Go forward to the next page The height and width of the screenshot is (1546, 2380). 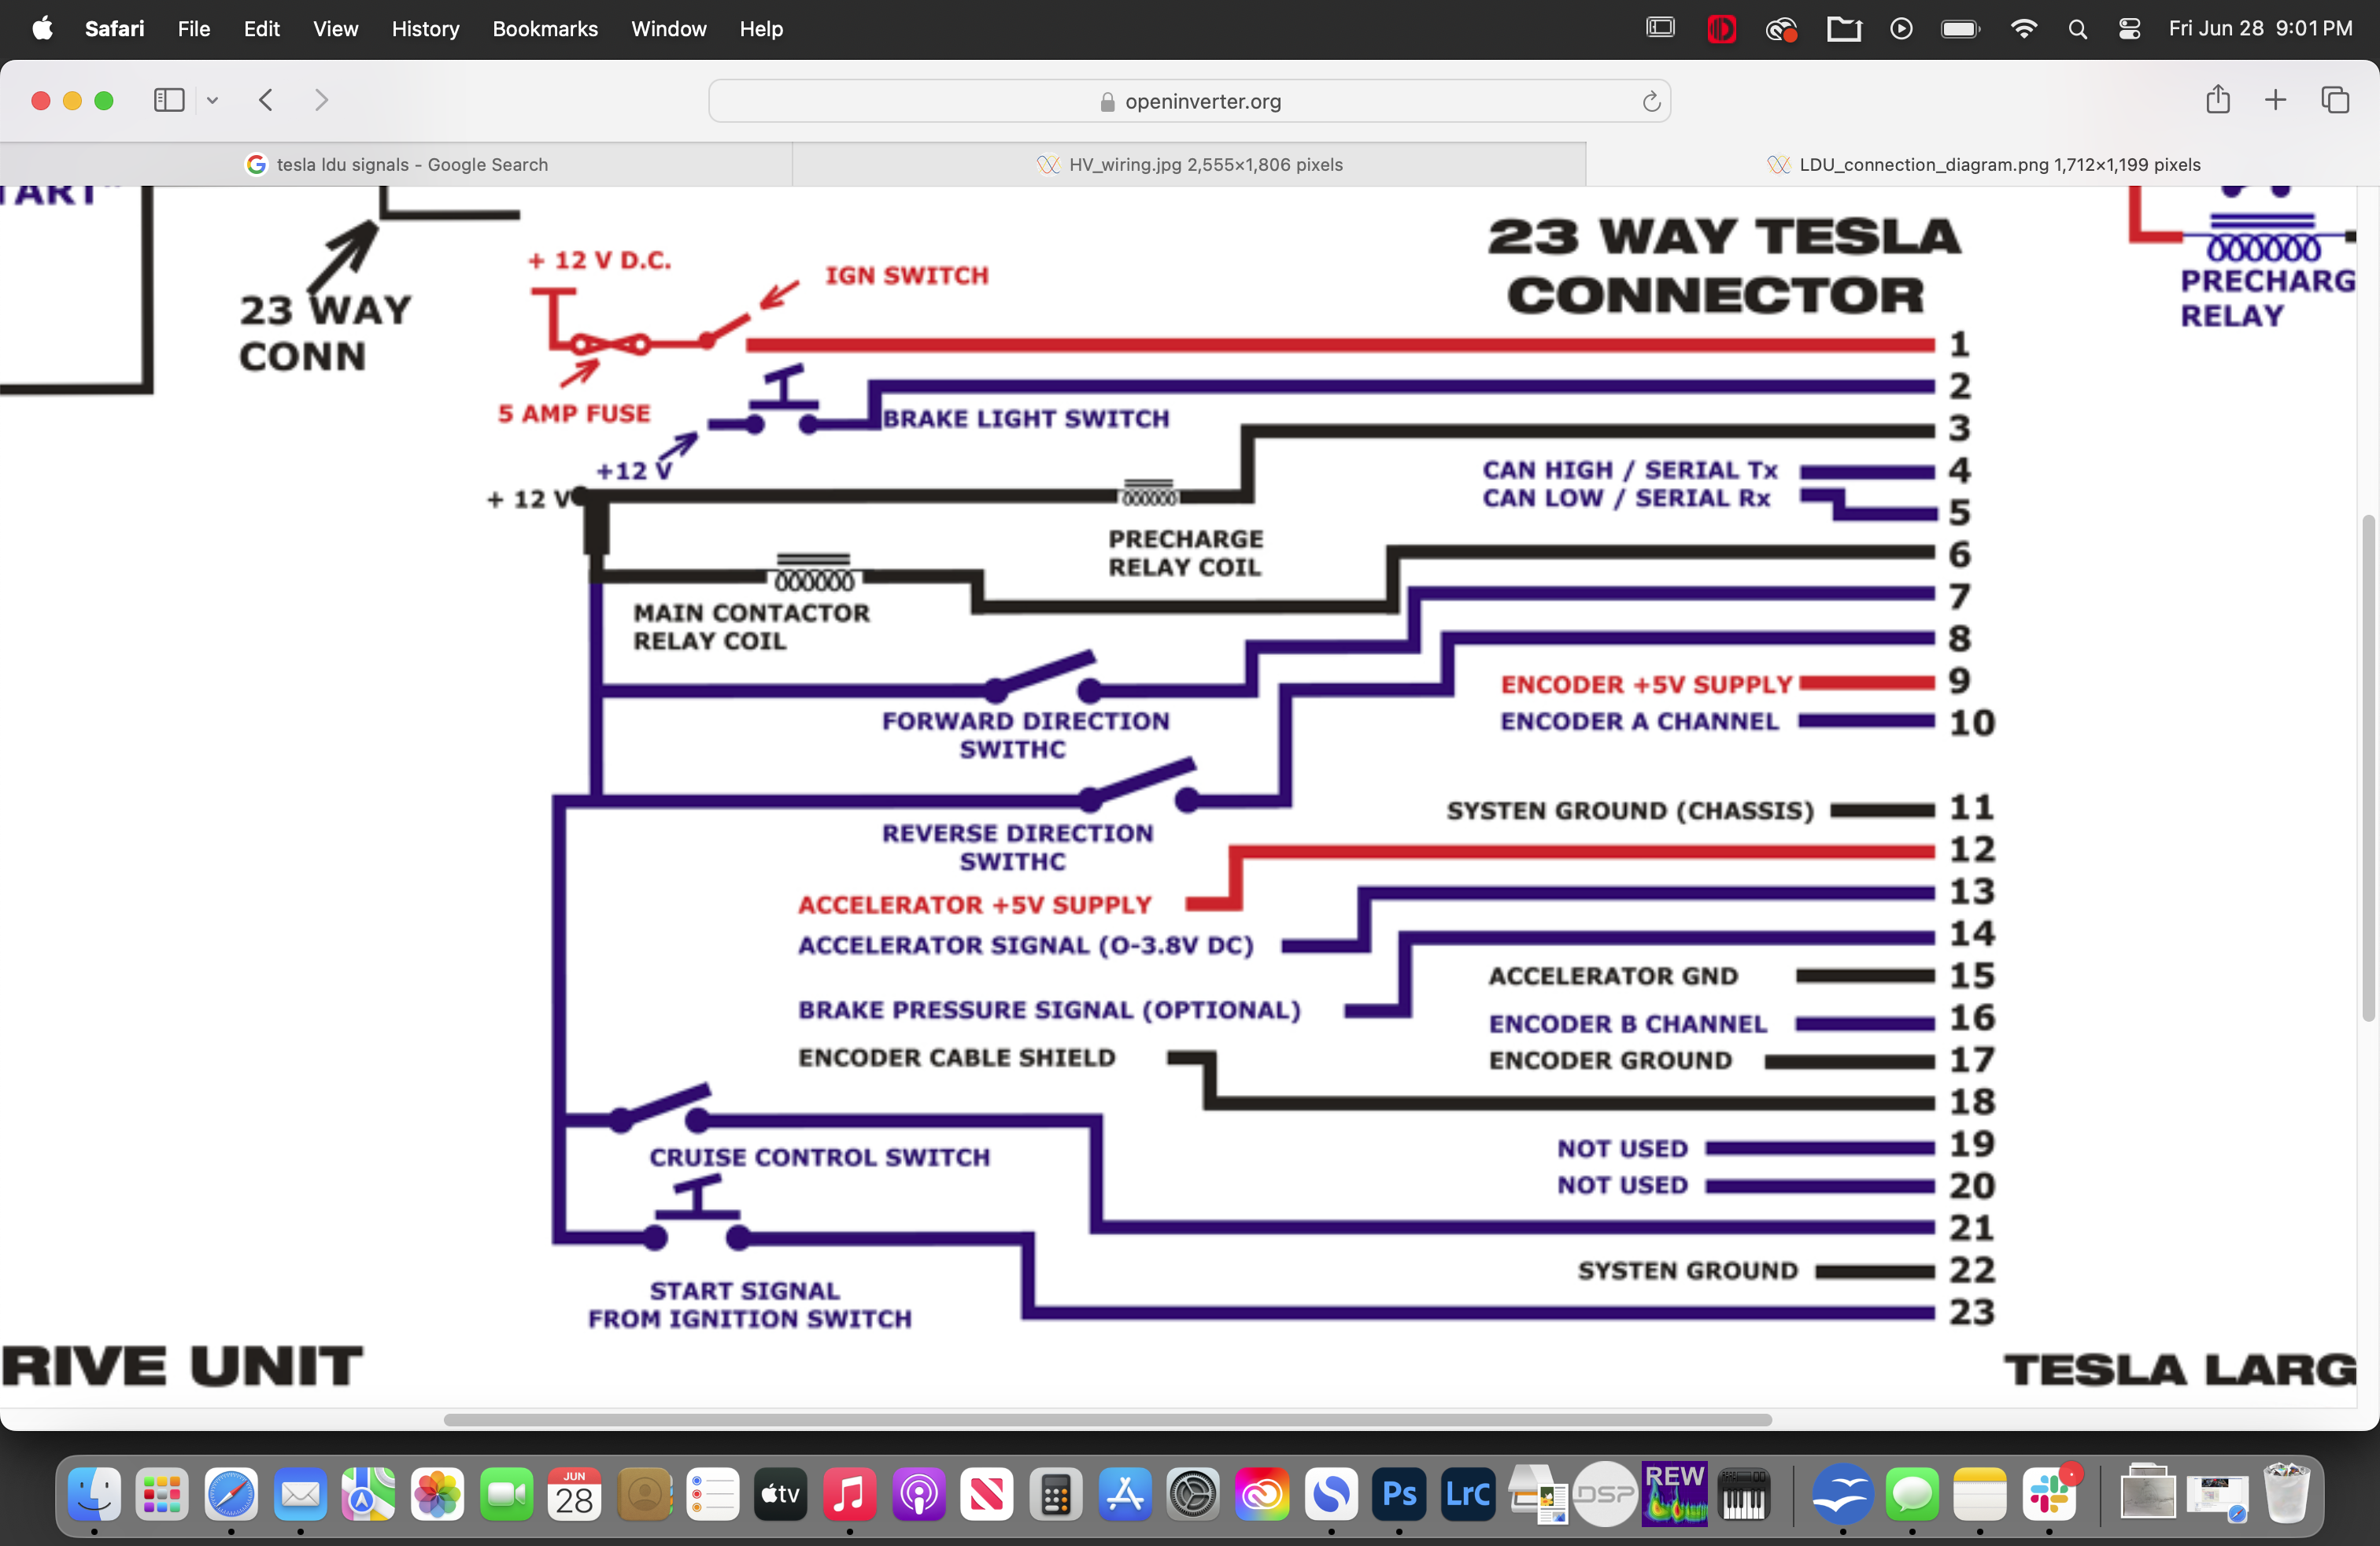point(321,100)
